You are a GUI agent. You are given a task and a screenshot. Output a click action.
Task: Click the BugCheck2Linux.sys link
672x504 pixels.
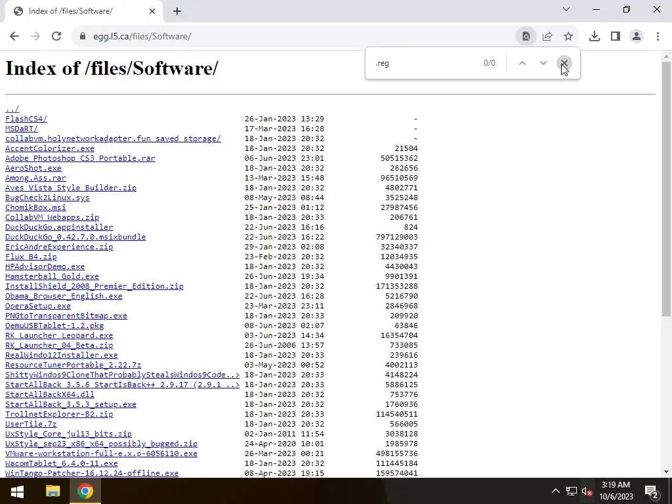point(47,198)
